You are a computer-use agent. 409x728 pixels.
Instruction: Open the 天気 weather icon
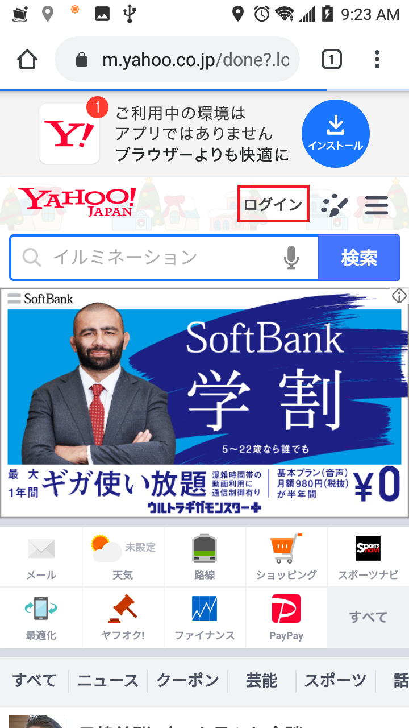(x=123, y=557)
